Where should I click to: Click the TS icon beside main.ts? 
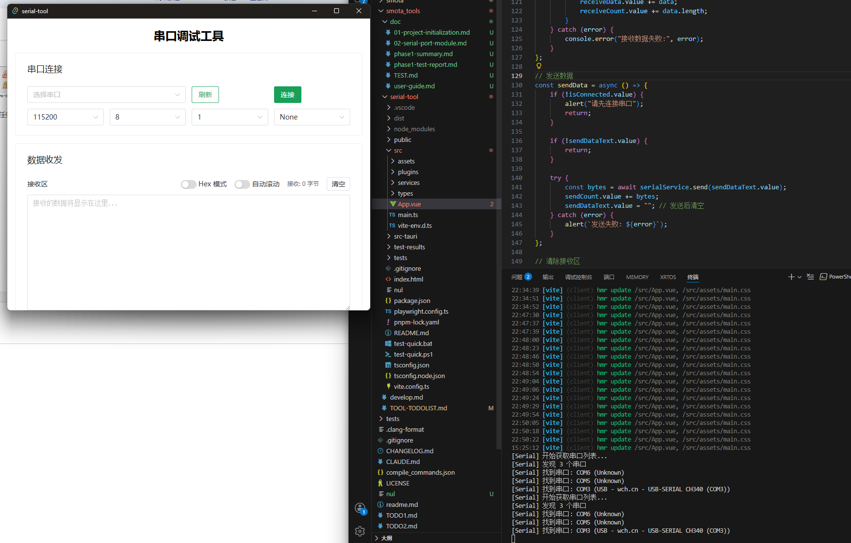(393, 215)
